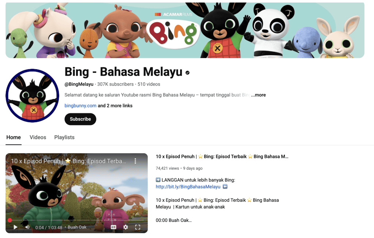The width and height of the screenshot is (374, 238).
Task: Open bit.ly/BingBahasaMelayu link
Action: [188, 187]
